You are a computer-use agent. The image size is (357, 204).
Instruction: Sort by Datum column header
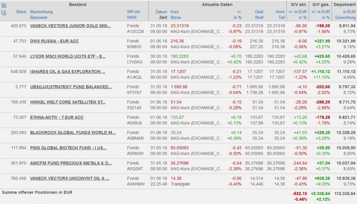point(161,12)
